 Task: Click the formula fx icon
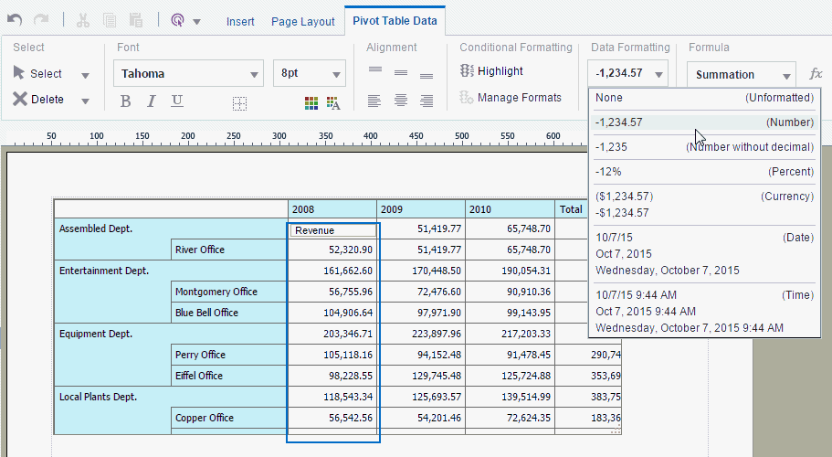coord(816,74)
